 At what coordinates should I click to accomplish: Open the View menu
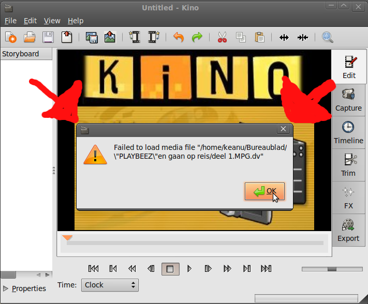(52, 21)
